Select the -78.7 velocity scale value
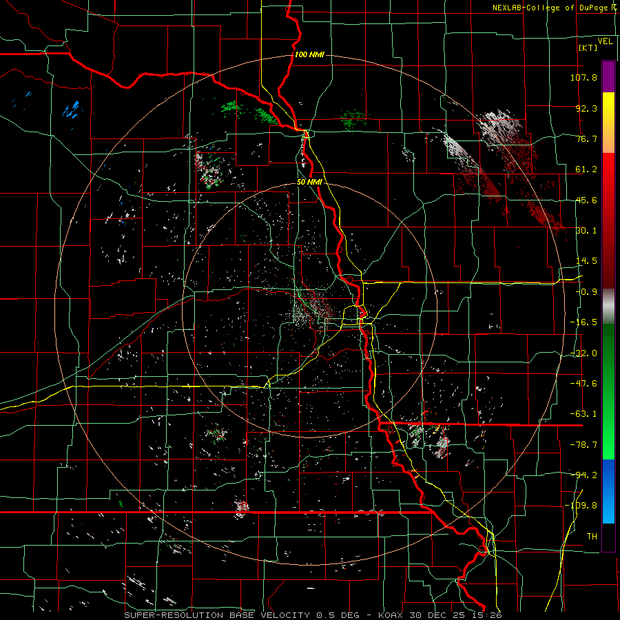Image resolution: width=620 pixels, height=620 pixels. click(583, 445)
